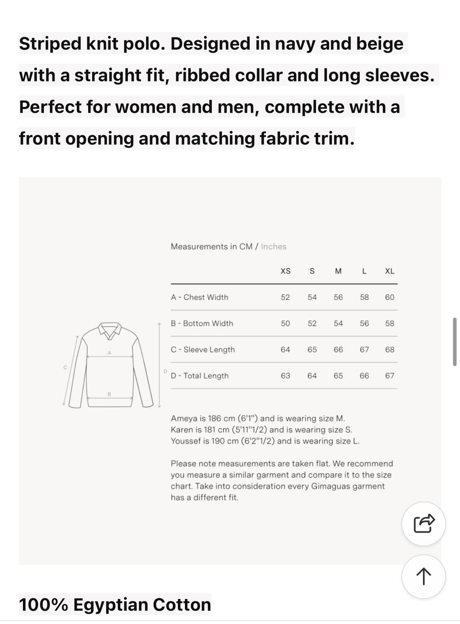Image resolution: width=460 pixels, height=624 pixels.
Task: Click the L size column header
Action: [x=364, y=271]
